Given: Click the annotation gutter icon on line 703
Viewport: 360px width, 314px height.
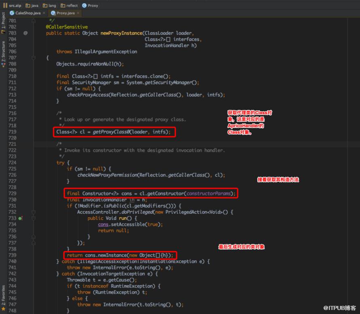Looking at the screenshot, I should 25,33.
